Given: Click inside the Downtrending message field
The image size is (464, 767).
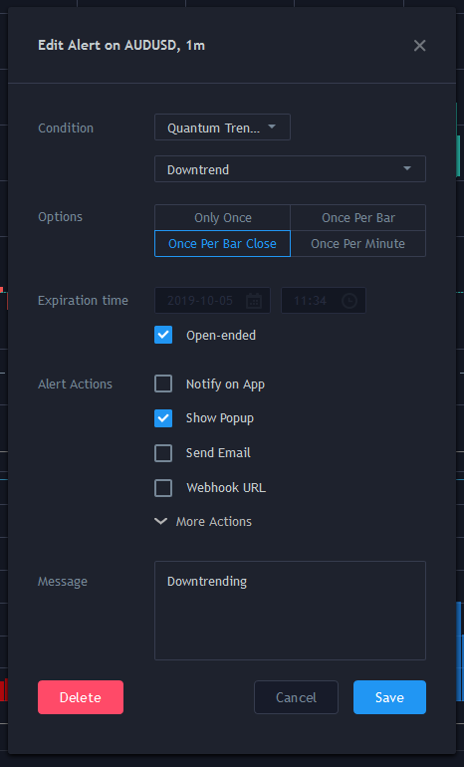Looking at the screenshot, I should point(290,611).
